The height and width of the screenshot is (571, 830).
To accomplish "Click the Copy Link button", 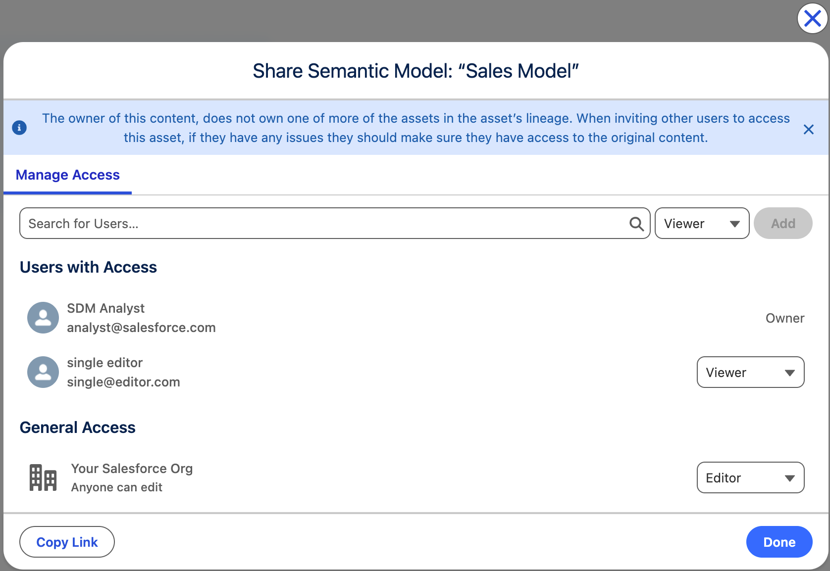I will coord(67,542).
